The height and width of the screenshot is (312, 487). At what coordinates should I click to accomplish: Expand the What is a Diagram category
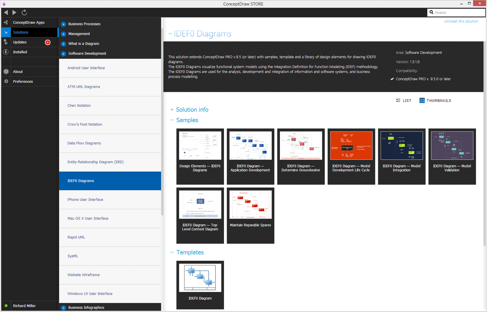64,44
